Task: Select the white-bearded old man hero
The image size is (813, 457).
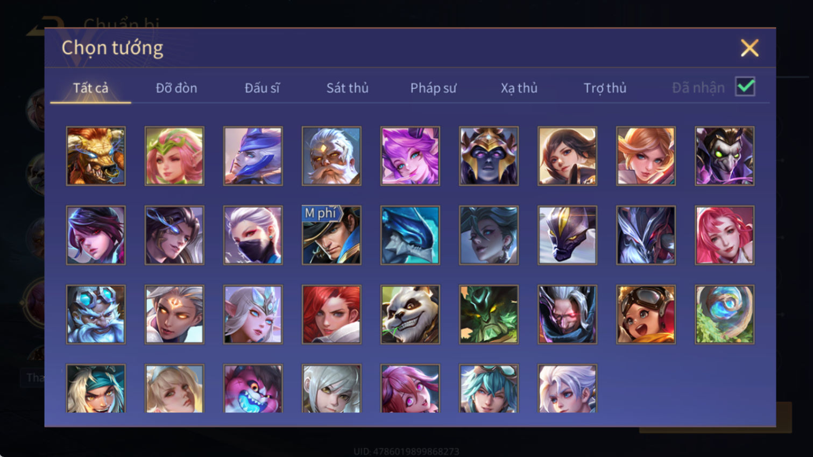Action: click(x=331, y=156)
